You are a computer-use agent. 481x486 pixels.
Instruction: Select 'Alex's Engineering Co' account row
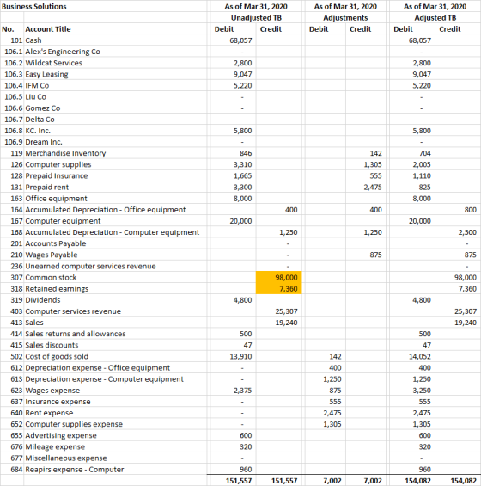click(63, 52)
